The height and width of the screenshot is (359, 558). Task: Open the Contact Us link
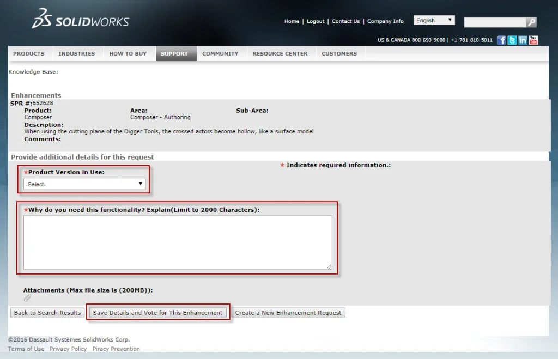pos(345,21)
